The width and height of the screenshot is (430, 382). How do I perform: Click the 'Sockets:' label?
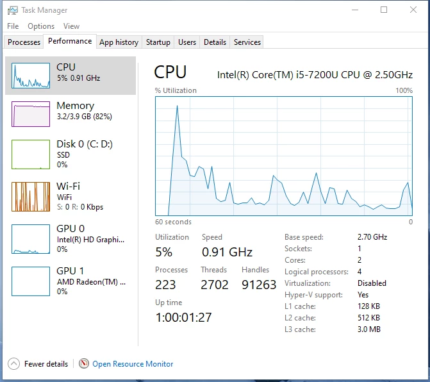click(298, 249)
